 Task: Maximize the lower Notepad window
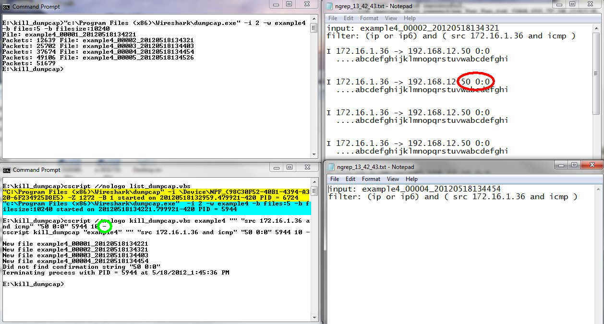click(x=574, y=165)
